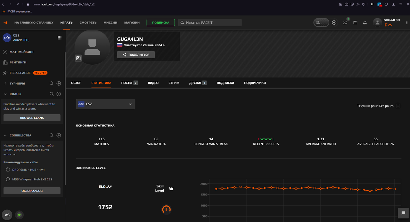Click the FACEIT orange logo
This screenshot has width=410, height=222.
(5, 22)
